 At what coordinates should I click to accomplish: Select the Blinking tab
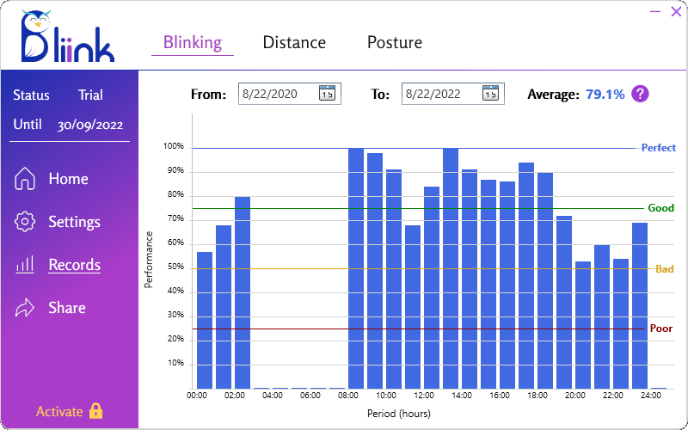click(192, 42)
